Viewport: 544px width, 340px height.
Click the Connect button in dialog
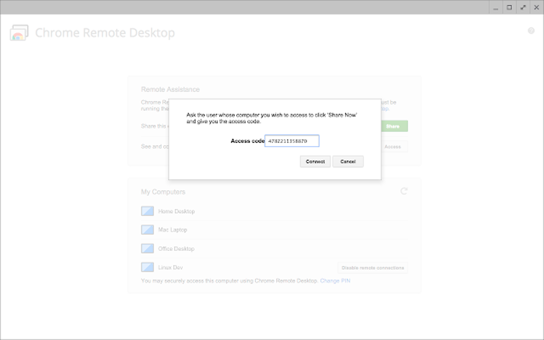pyautogui.click(x=315, y=161)
